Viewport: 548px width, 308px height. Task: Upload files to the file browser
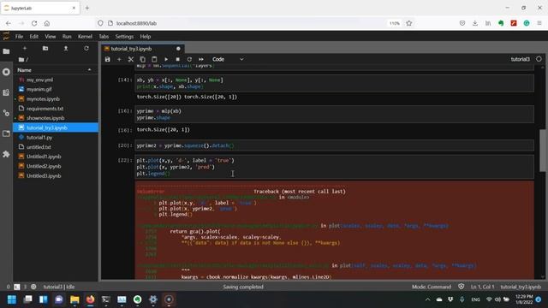66,48
